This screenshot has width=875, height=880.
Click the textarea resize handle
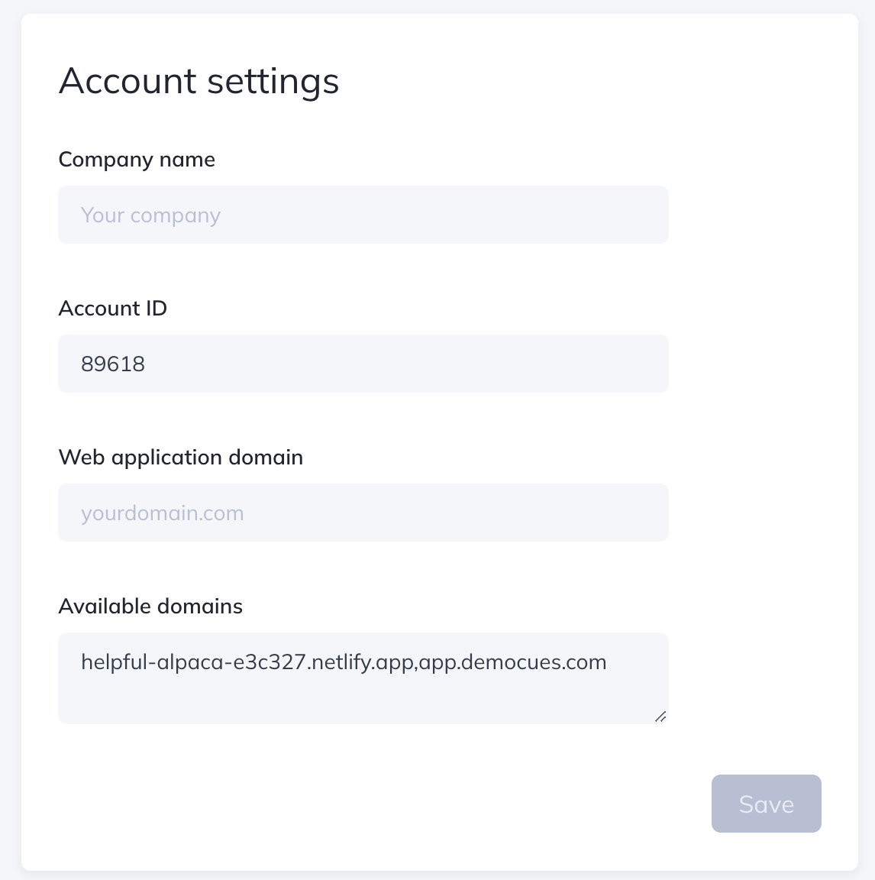pyautogui.click(x=660, y=717)
